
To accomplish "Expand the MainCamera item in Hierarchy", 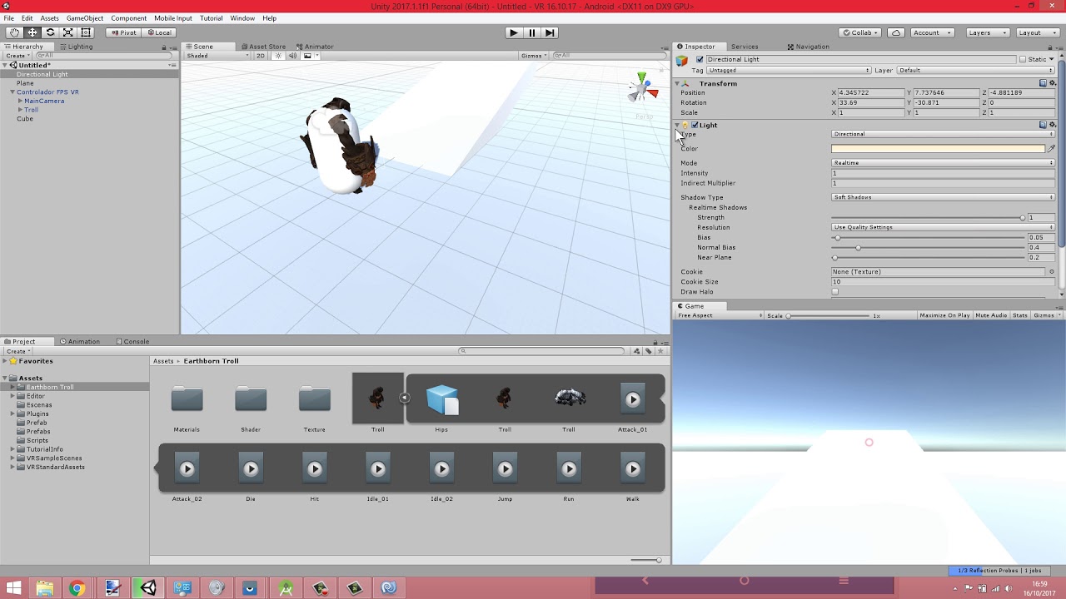I will [20, 101].
